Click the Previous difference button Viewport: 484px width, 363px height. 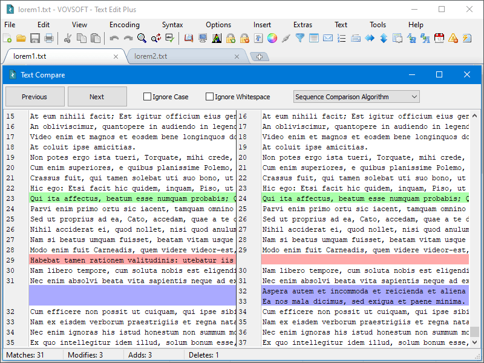tap(34, 96)
